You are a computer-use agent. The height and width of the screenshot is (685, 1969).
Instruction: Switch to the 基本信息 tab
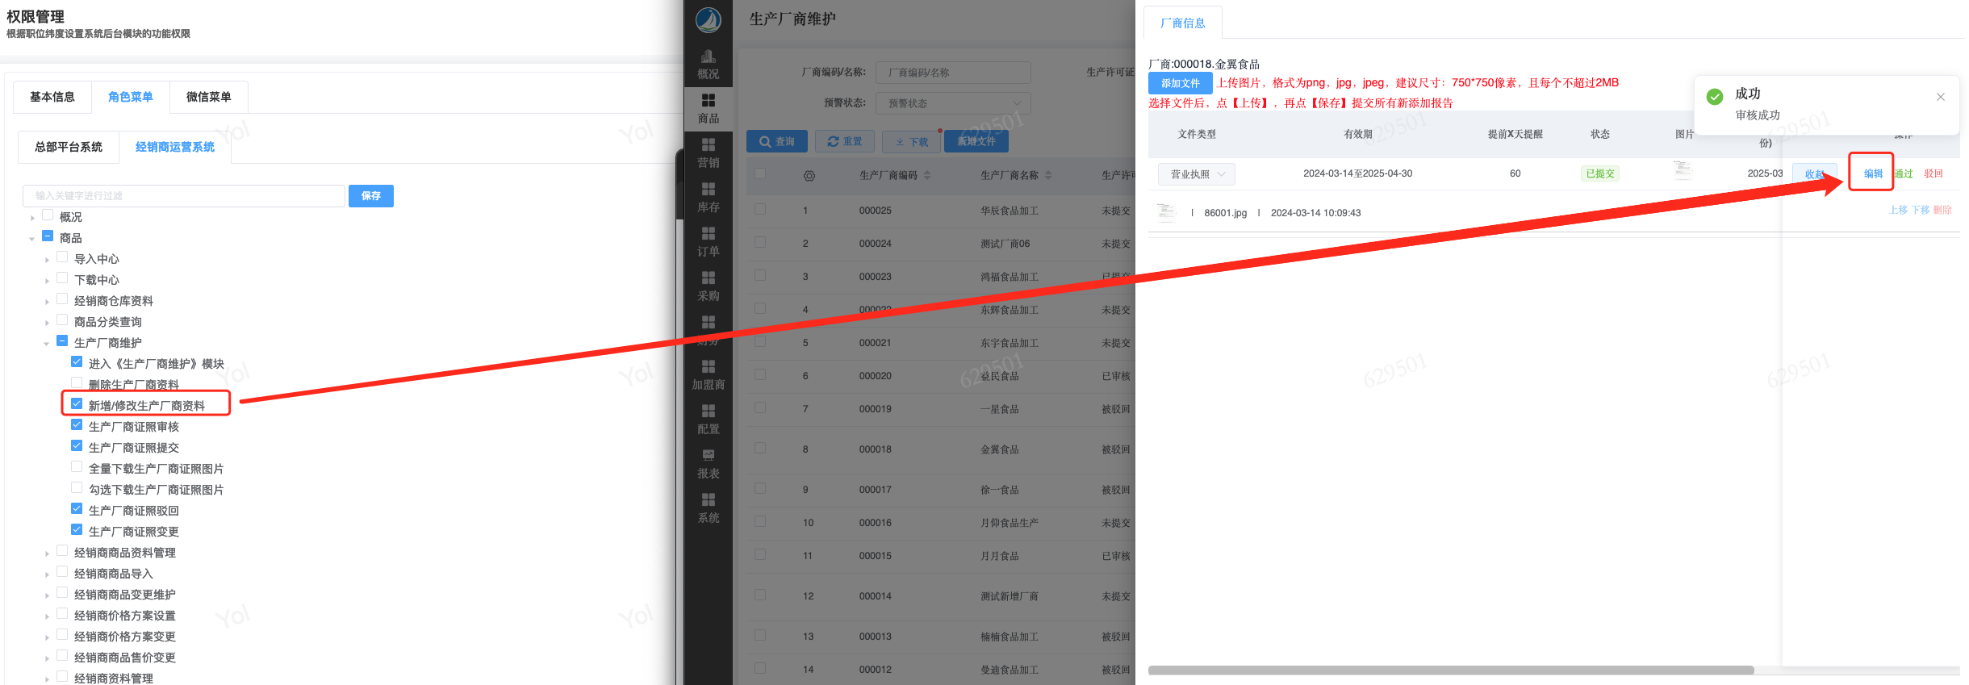[52, 97]
